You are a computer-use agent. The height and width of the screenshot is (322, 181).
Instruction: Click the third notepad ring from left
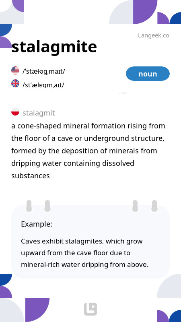(135, 206)
